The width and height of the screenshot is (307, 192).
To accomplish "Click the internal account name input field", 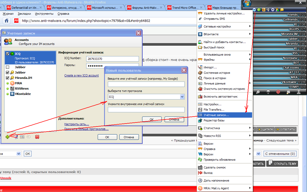I will (146, 110).
